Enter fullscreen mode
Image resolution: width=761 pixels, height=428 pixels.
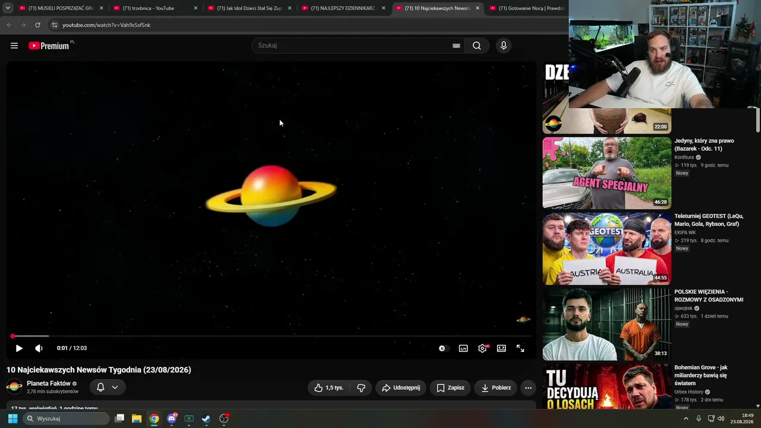[520, 348]
